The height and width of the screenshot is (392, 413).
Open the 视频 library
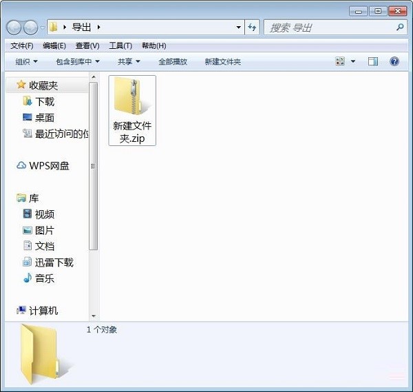tap(45, 214)
